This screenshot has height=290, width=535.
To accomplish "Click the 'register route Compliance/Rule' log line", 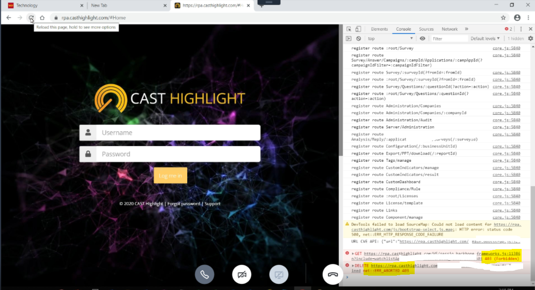I will tap(385, 189).
